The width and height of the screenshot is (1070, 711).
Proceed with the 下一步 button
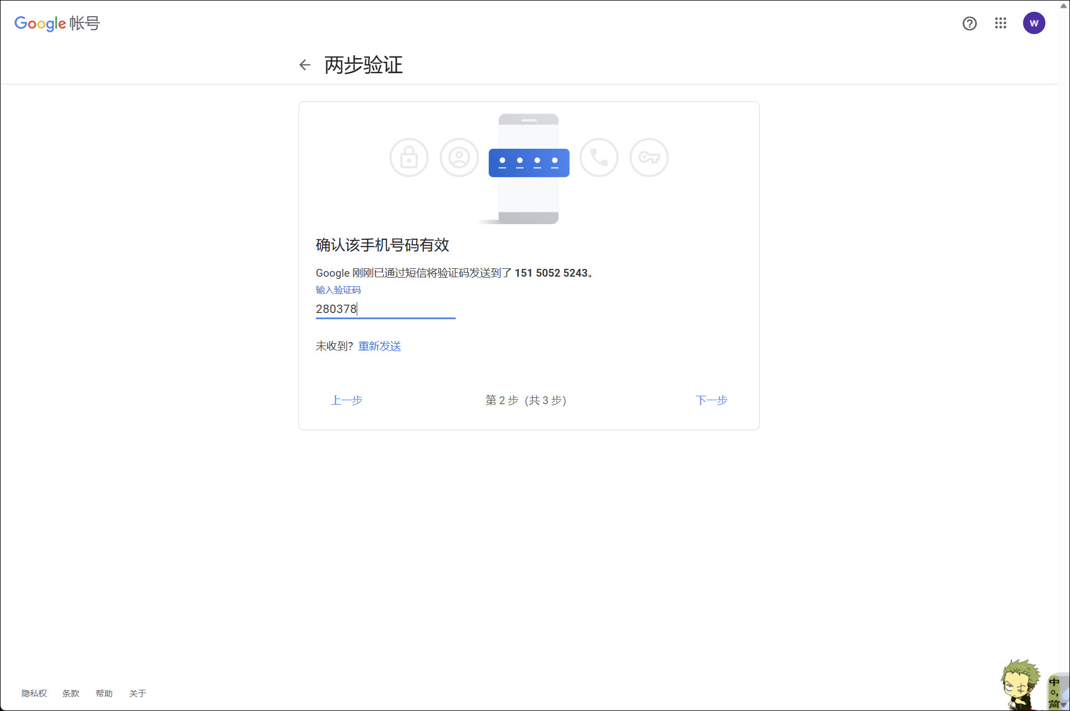coord(712,400)
